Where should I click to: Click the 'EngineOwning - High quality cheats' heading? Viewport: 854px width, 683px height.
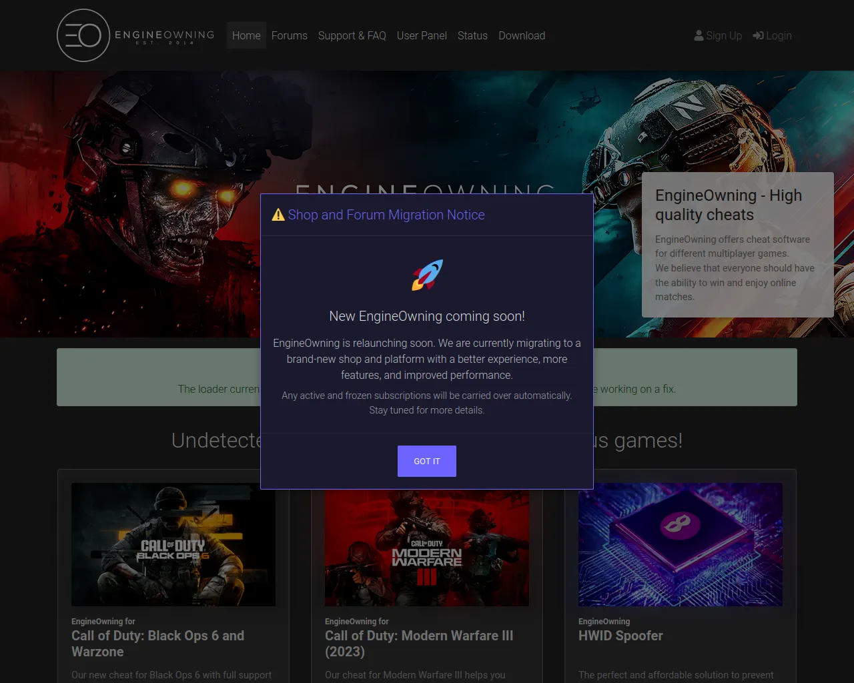(x=729, y=205)
